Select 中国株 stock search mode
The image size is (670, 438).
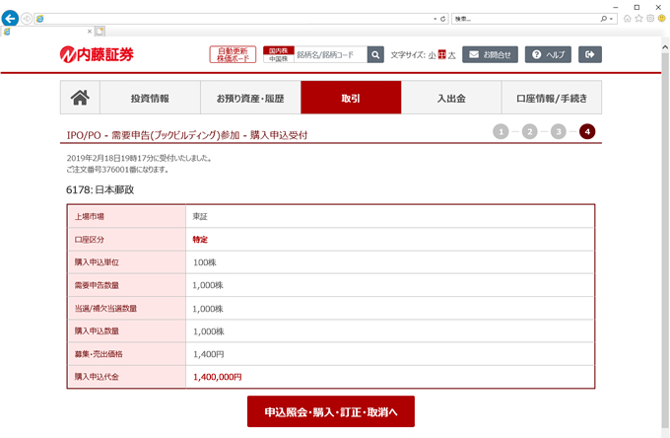(x=278, y=58)
